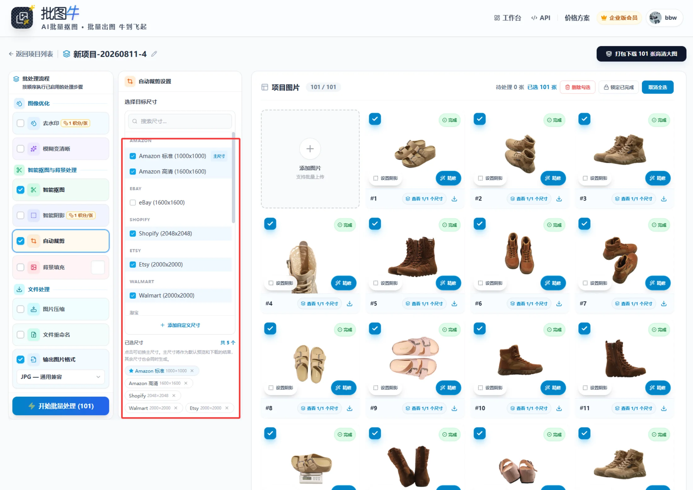Remove Amazon 标准 1000×1000 selected size tag
Image resolution: width=693 pixels, height=490 pixels.
click(x=192, y=371)
